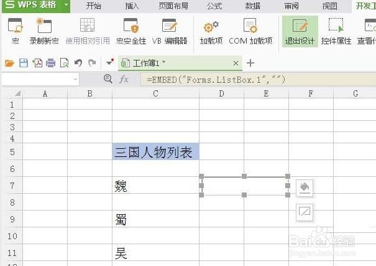Select column D header
The height and width of the screenshot is (266, 376).
221,93
